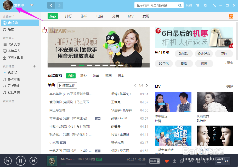This screenshot has width=238, height=167.
Task: Select the 港台 new songs tab
Action: click(83, 76)
